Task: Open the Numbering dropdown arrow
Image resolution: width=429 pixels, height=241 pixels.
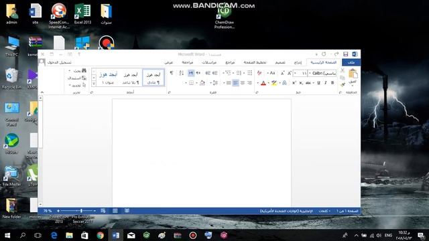Action: pyautogui.click(x=233, y=73)
